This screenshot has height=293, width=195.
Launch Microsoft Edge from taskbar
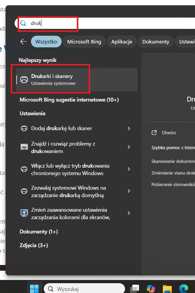click(184, 288)
